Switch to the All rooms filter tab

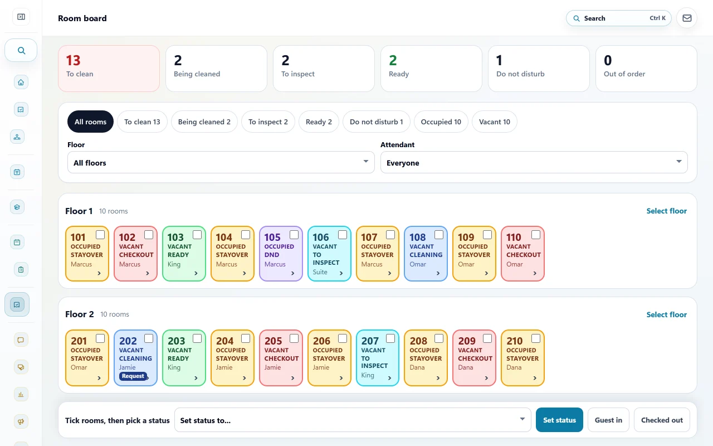(x=90, y=122)
